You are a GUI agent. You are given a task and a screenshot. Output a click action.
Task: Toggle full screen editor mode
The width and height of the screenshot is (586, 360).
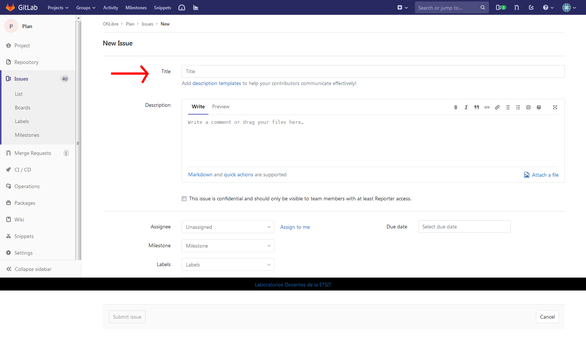click(555, 108)
